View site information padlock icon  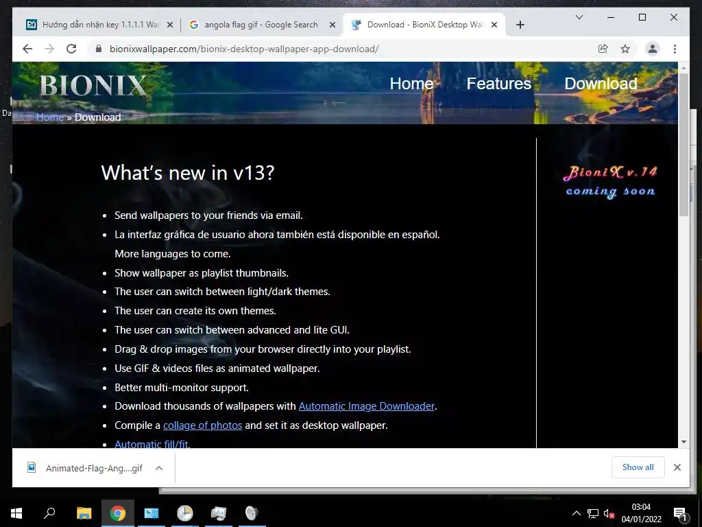click(99, 49)
